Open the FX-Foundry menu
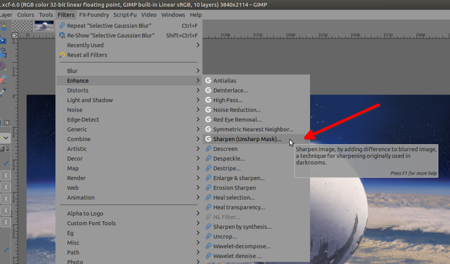450x264 pixels. click(94, 15)
